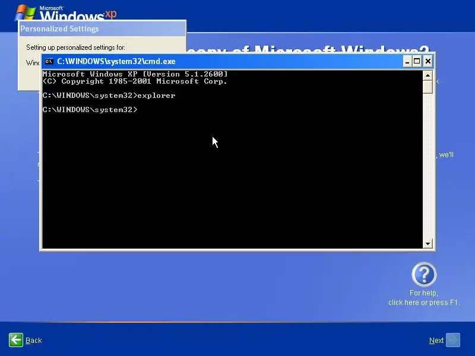The height and width of the screenshot is (356, 475).
Task: Click the green Back arrow icon
Action: [x=16, y=340]
